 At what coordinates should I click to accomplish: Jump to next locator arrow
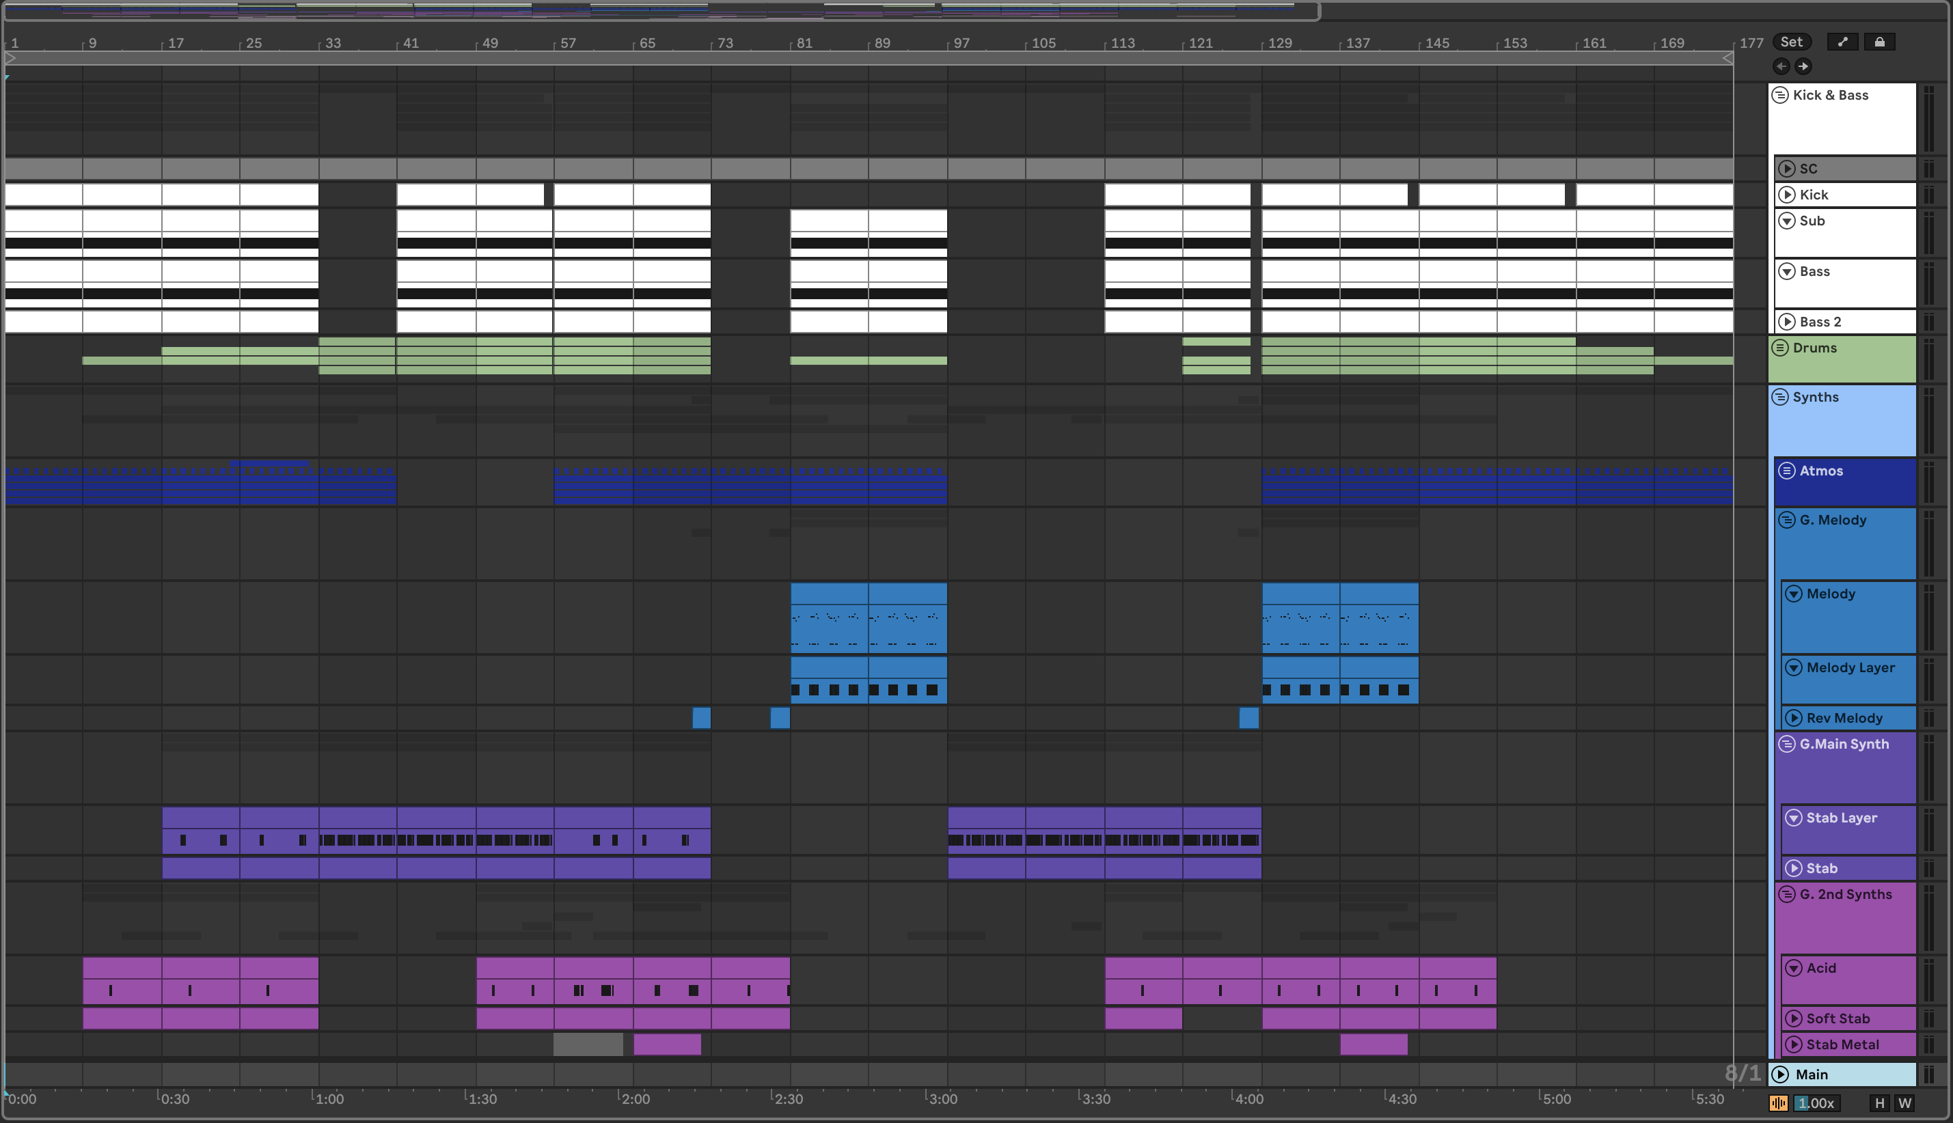(x=1803, y=66)
